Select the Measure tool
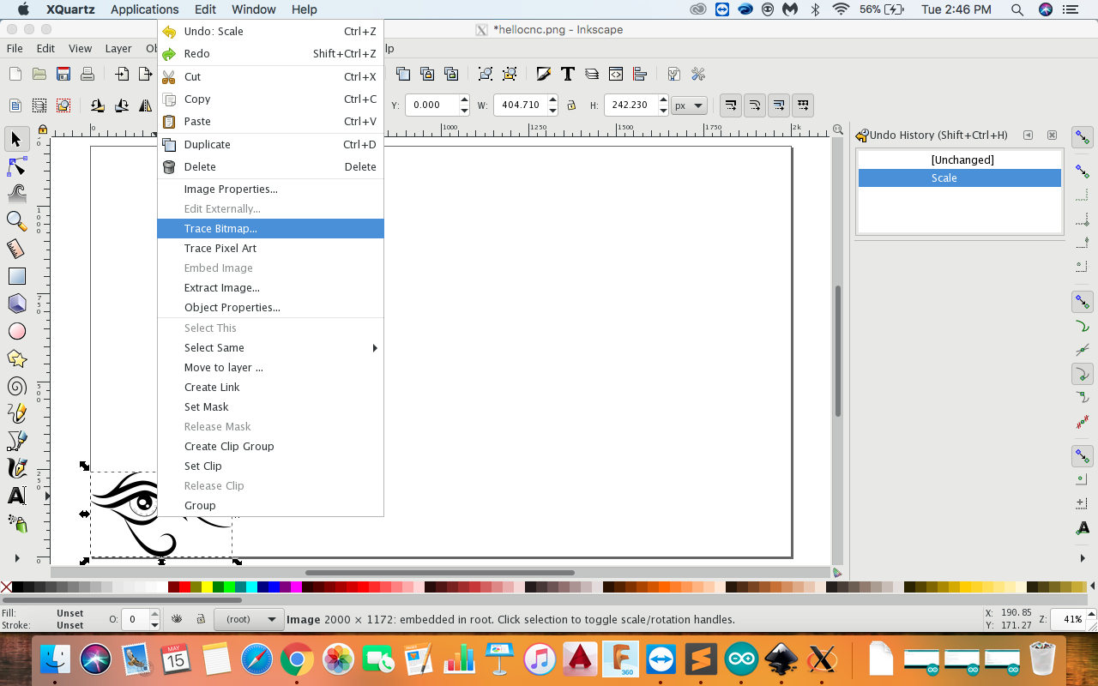Viewport: 1098px width, 686px height. click(x=16, y=249)
